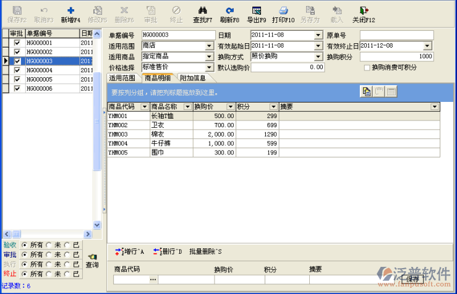Click the 批量删除 batch delete button
This screenshot has height=294, width=457.
(205, 251)
